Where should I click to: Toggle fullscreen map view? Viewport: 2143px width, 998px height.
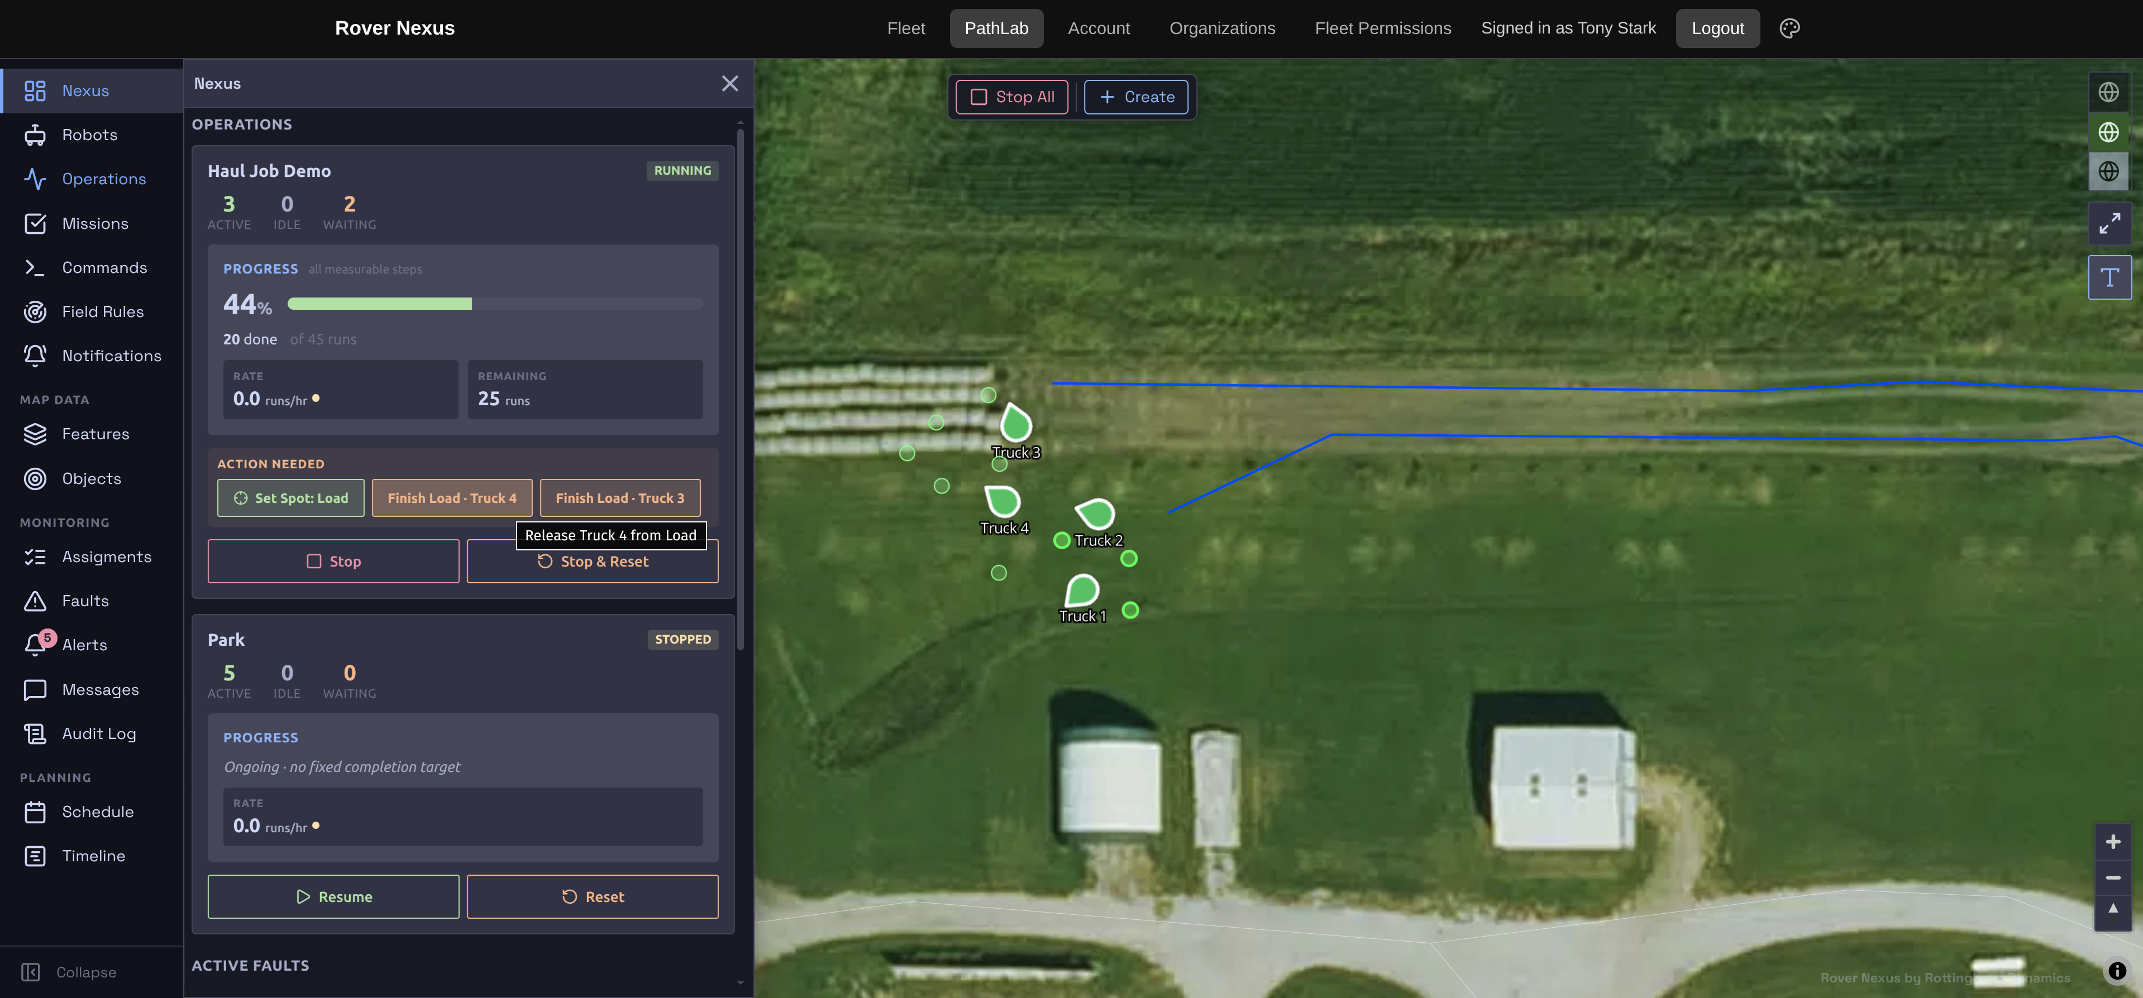tap(2109, 224)
